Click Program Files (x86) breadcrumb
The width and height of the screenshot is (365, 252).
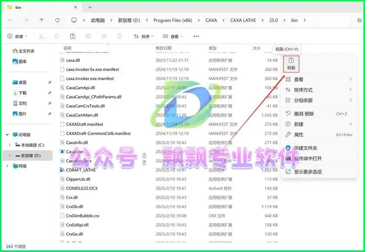(x=173, y=20)
